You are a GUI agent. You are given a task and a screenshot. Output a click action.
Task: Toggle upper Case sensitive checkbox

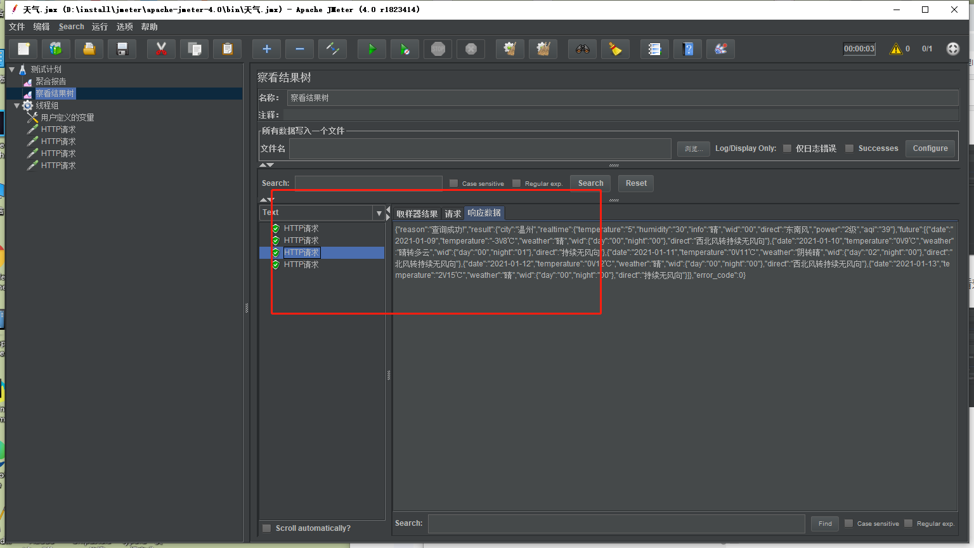[x=453, y=183]
